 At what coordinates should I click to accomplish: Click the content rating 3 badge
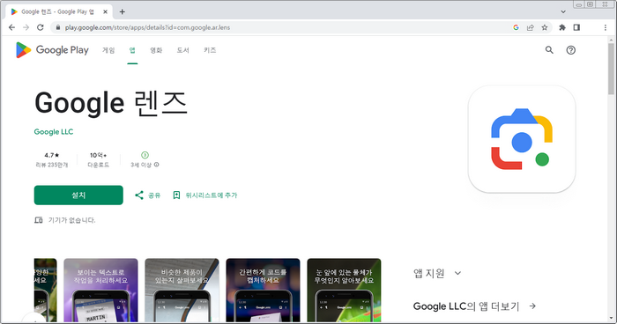145,155
